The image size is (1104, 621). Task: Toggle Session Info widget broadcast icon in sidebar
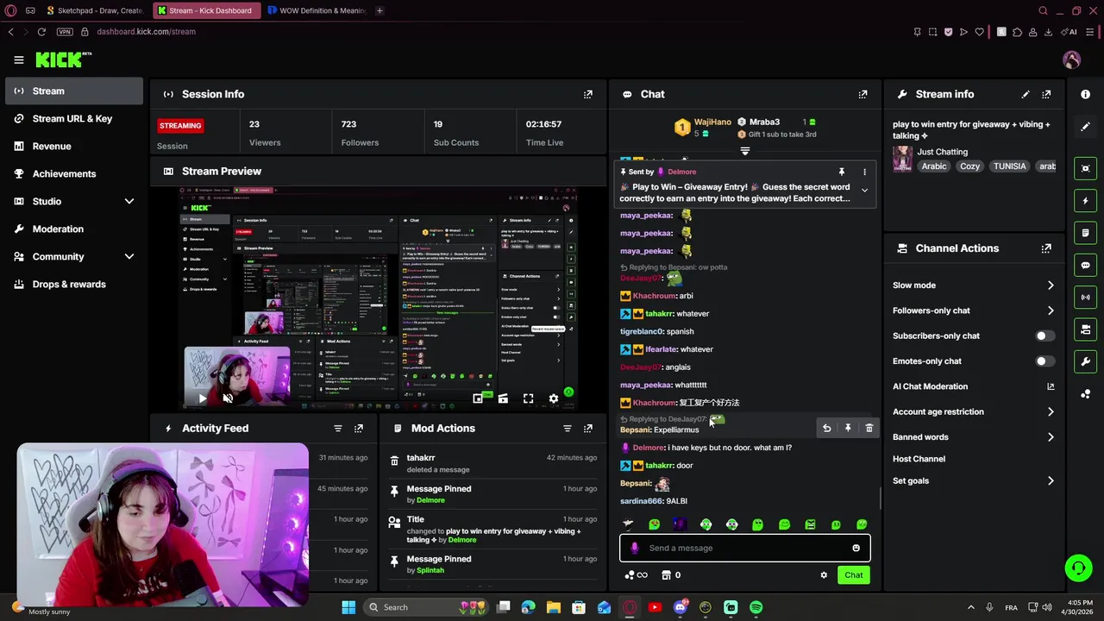tap(1086, 298)
